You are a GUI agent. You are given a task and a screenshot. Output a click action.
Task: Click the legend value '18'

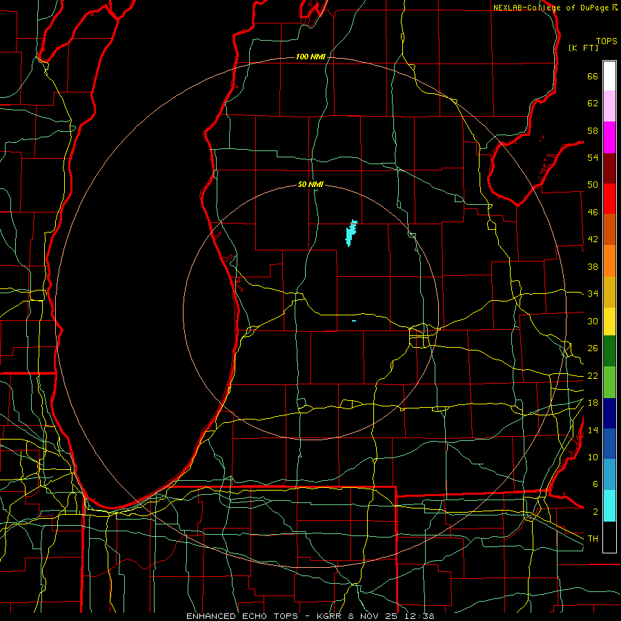(593, 403)
